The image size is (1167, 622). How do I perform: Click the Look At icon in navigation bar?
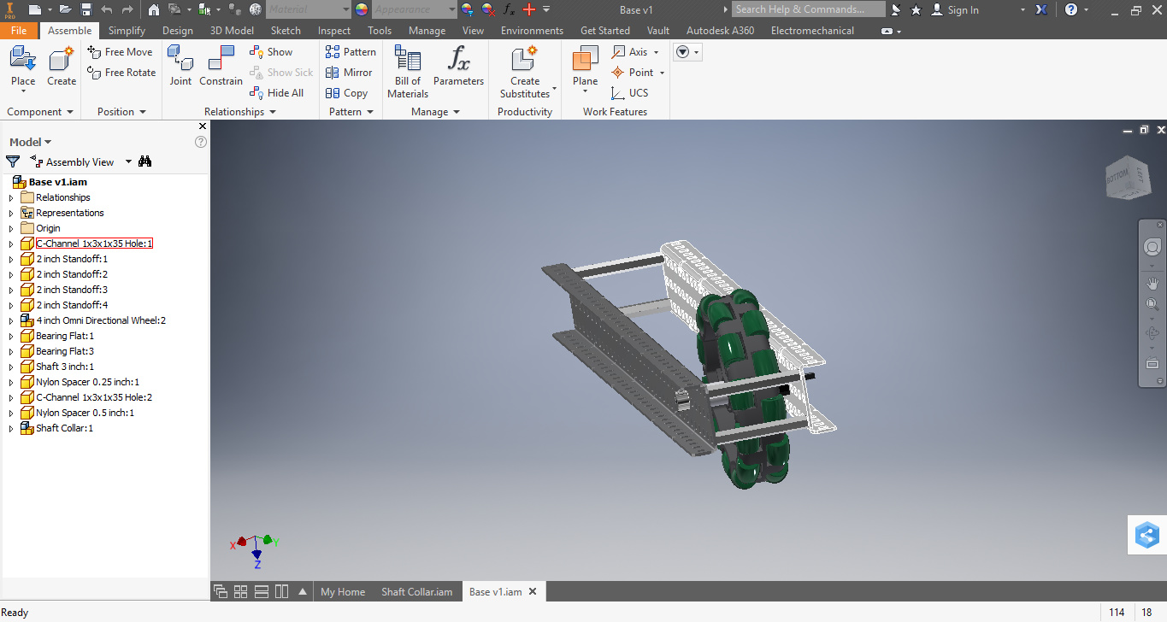[1152, 363]
